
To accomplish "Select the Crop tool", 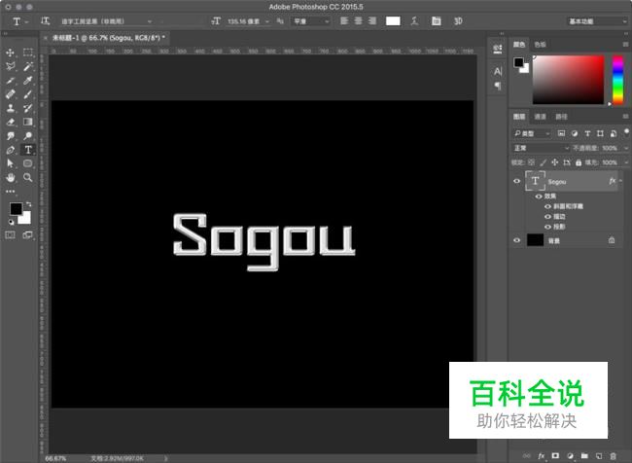I will click(x=10, y=81).
